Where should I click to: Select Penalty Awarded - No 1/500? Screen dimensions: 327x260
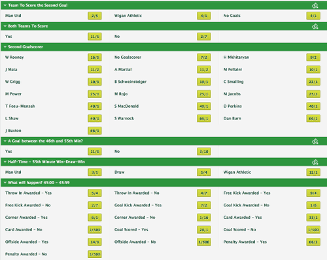point(95,254)
